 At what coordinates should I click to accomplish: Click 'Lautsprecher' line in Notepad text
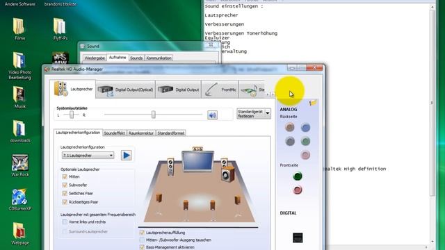[221, 15]
